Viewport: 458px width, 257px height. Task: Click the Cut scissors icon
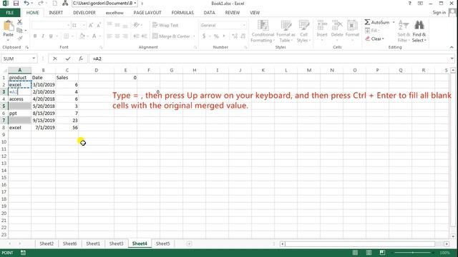pyautogui.click(x=19, y=22)
